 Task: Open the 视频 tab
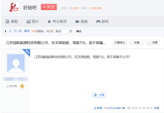click(x=81, y=22)
